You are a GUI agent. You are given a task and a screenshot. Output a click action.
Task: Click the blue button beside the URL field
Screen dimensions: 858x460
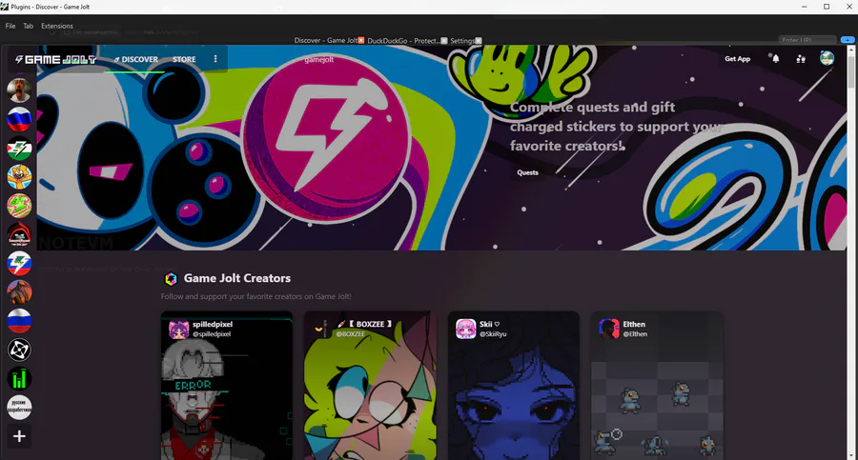click(848, 40)
